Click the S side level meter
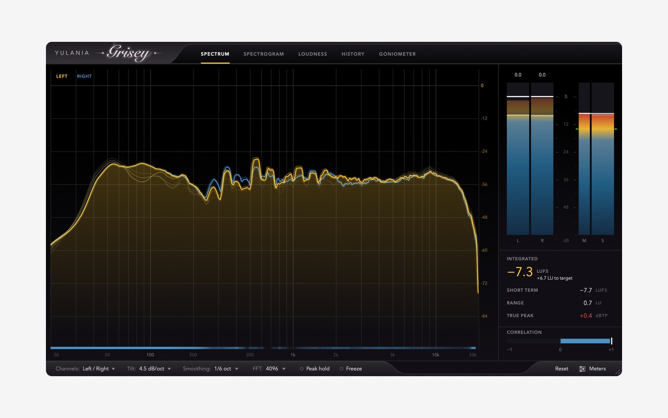668x418 pixels. [x=602, y=159]
